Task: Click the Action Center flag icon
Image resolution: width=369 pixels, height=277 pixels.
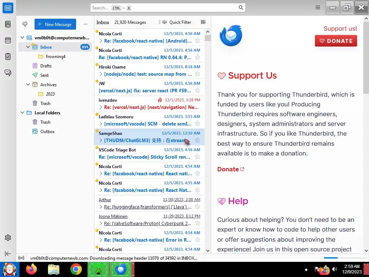Action: click(317, 269)
